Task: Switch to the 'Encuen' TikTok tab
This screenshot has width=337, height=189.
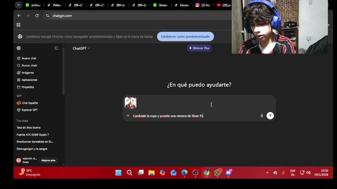Action: (182, 5)
